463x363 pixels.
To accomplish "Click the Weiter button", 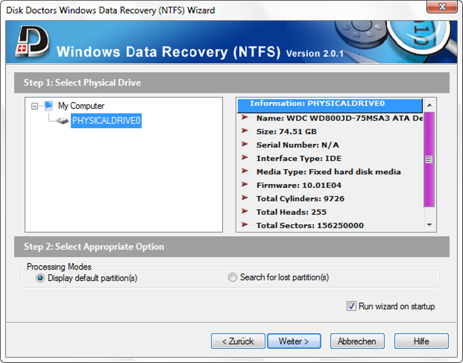I will coord(294,341).
